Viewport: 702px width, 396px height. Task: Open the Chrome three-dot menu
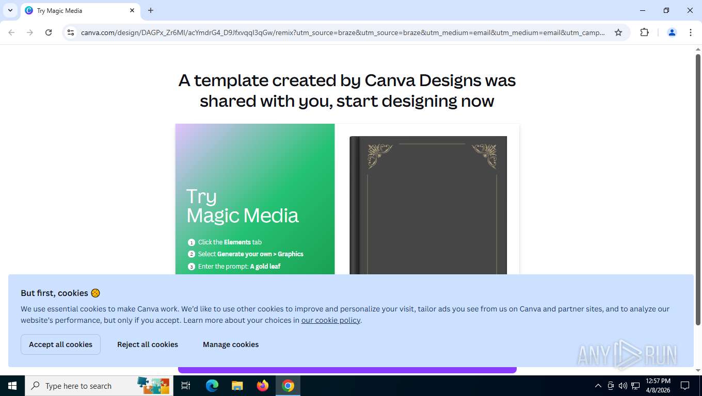691,32
